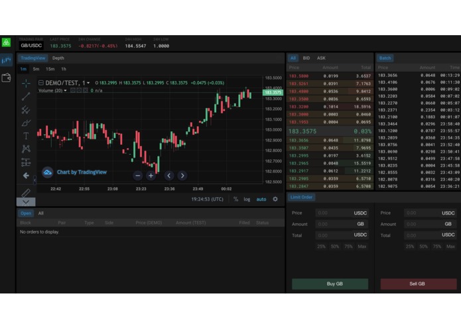Viewport: 461px width, 328px height.
Task: Open the Volume (20) indicator dropdown
Action: (65, 90)
